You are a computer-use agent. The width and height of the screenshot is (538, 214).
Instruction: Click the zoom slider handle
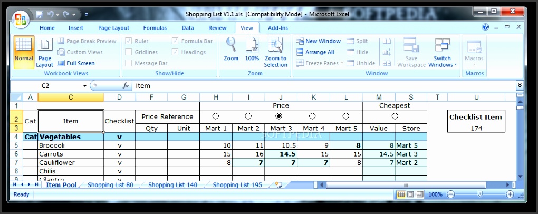(480, 194)
